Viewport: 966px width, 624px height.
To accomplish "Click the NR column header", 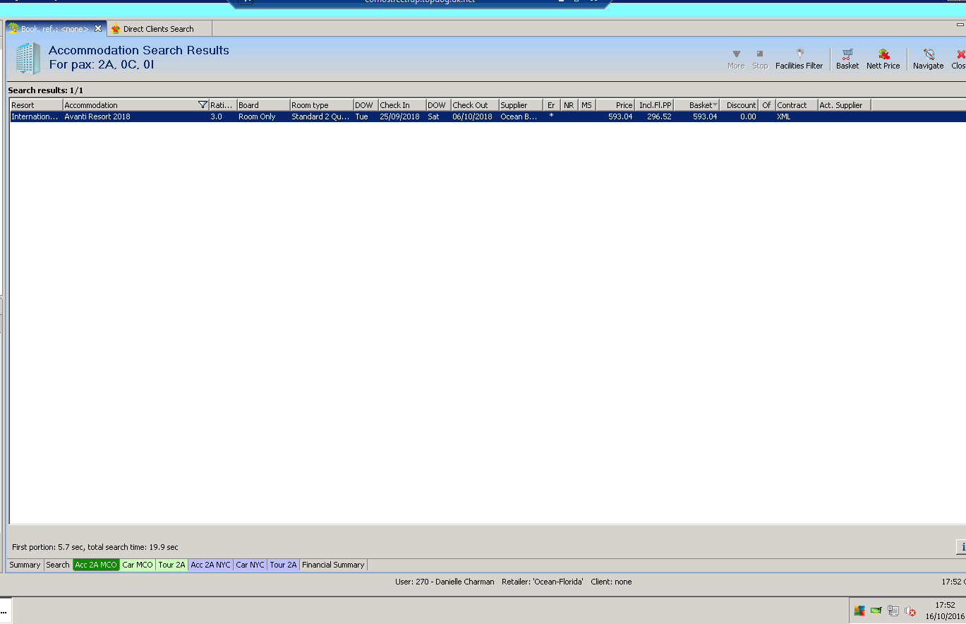I will [x=569, y=105].
